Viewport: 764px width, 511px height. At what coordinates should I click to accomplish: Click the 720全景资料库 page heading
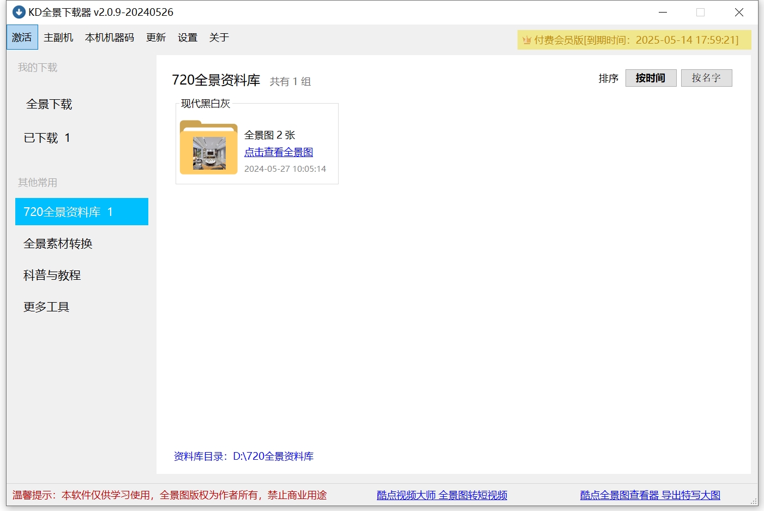216,80
